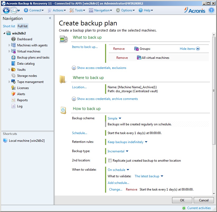Viewport: 217px width, 212px height.
Task: Switch to the Full list view
Action: 22,26
